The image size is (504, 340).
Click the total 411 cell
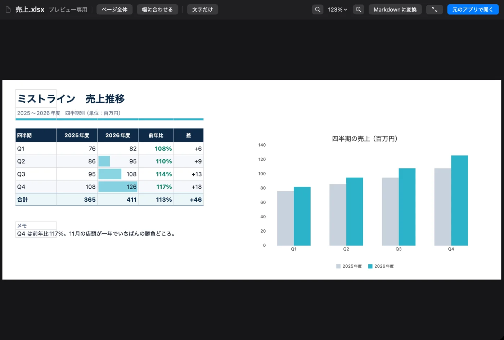118,200
